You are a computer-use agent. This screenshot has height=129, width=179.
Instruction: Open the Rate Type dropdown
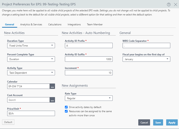(x=89, y=98)
